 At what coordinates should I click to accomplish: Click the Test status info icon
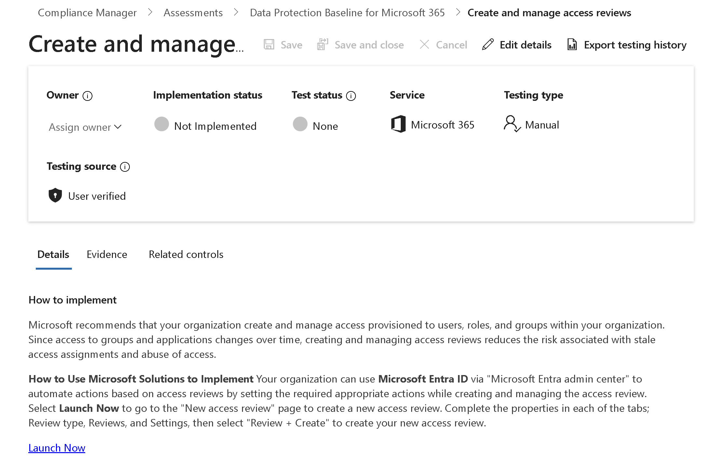coord(351,96)
